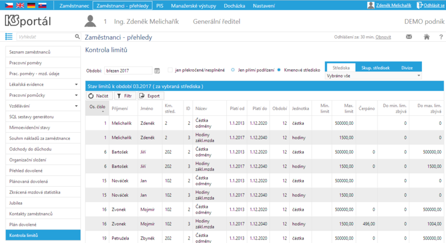446x243 pixels.
Task: Select Kmenové středisko radio option
Action: click(279, 70)
